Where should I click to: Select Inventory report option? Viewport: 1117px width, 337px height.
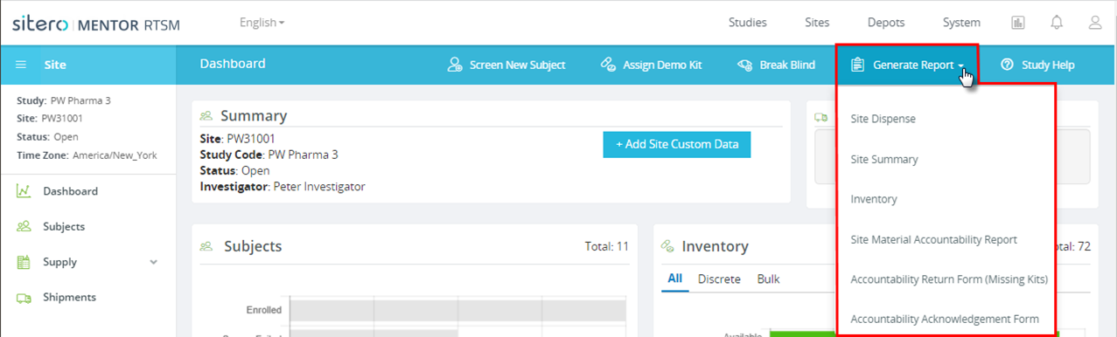click(874, 199)
